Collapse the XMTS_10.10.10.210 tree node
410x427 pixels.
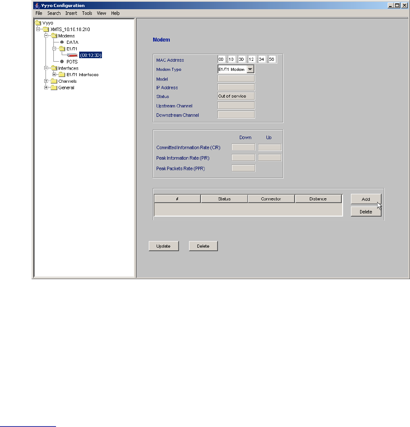(x=38, y=29)
